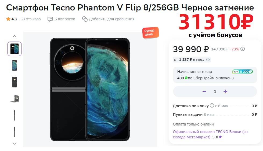Open the 58 отзывов reviews link

tap(31, 19)
